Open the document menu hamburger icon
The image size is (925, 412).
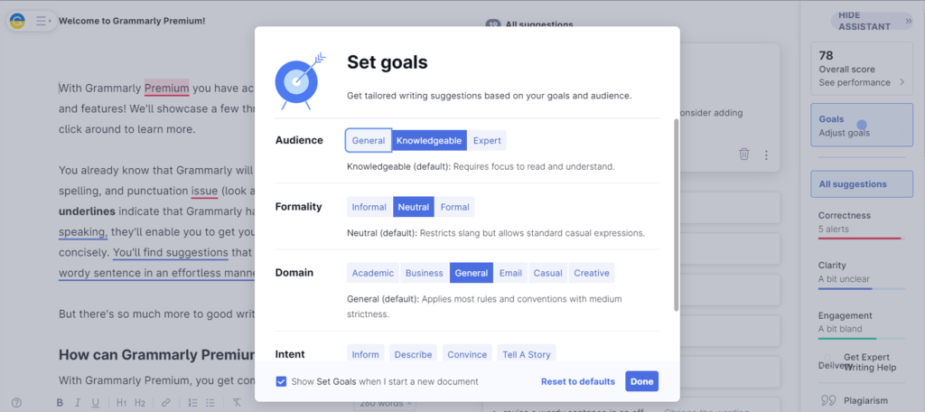click(43, 22)
